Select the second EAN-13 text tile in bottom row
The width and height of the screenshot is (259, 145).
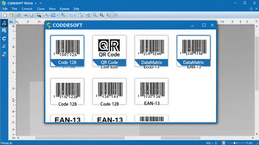pyautogui.click(x=109, y=118)
